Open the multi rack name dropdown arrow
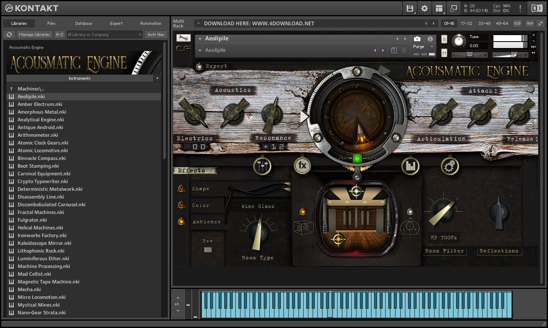Viewport: 548px width, 328px height. click(x=198, y=24)
